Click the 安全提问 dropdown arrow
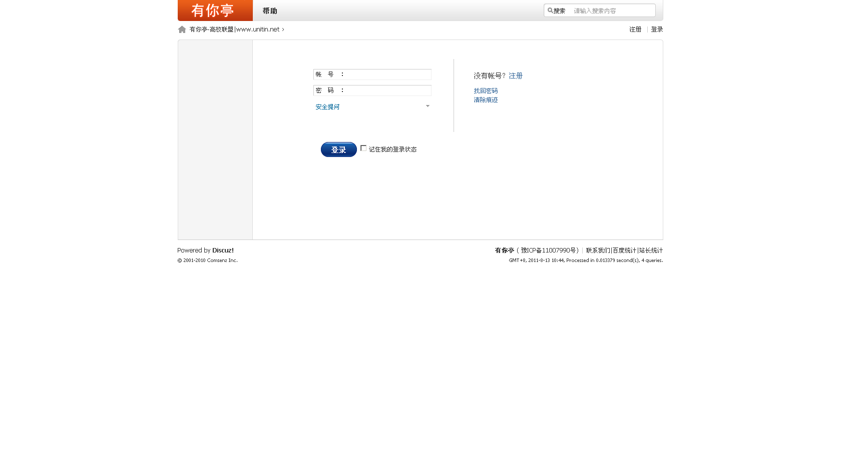Viewport: 841px width, 450px height. [x=428, y=106]
